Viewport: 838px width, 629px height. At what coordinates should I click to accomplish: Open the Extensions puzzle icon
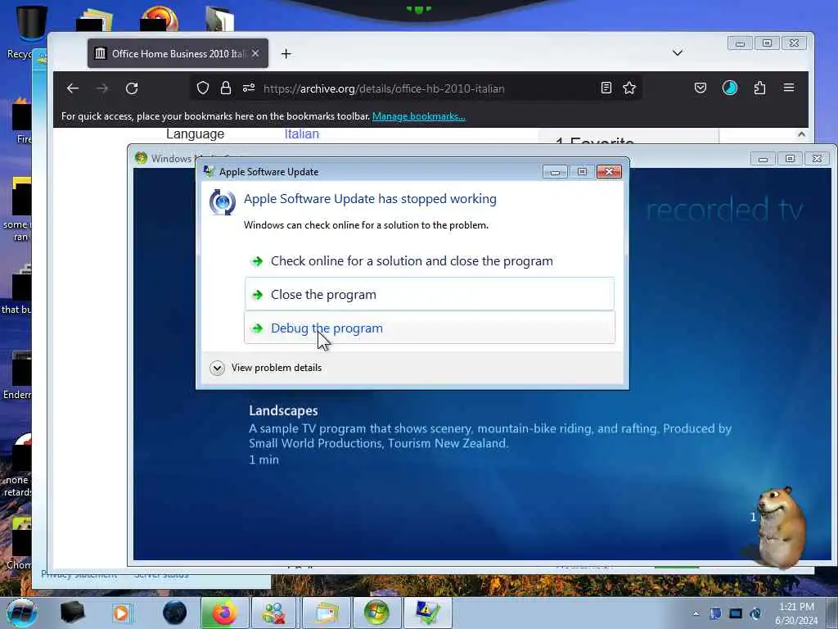[x=759, y=88]
